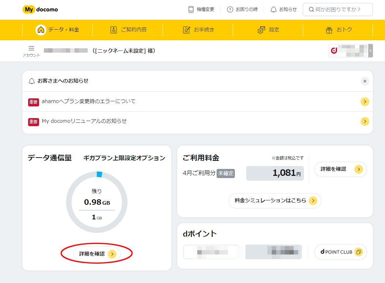Click the search magnifier icon
Image resolution: width=385 pixels, height=283 pixels.
point(311,10)
